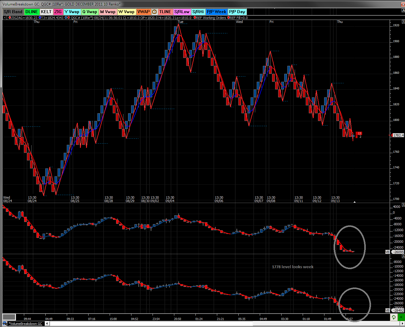Click the A icon above the -8000 lower pane label
Screen dimensions: 405x327
pyautogui.click(x=403, y=257)
